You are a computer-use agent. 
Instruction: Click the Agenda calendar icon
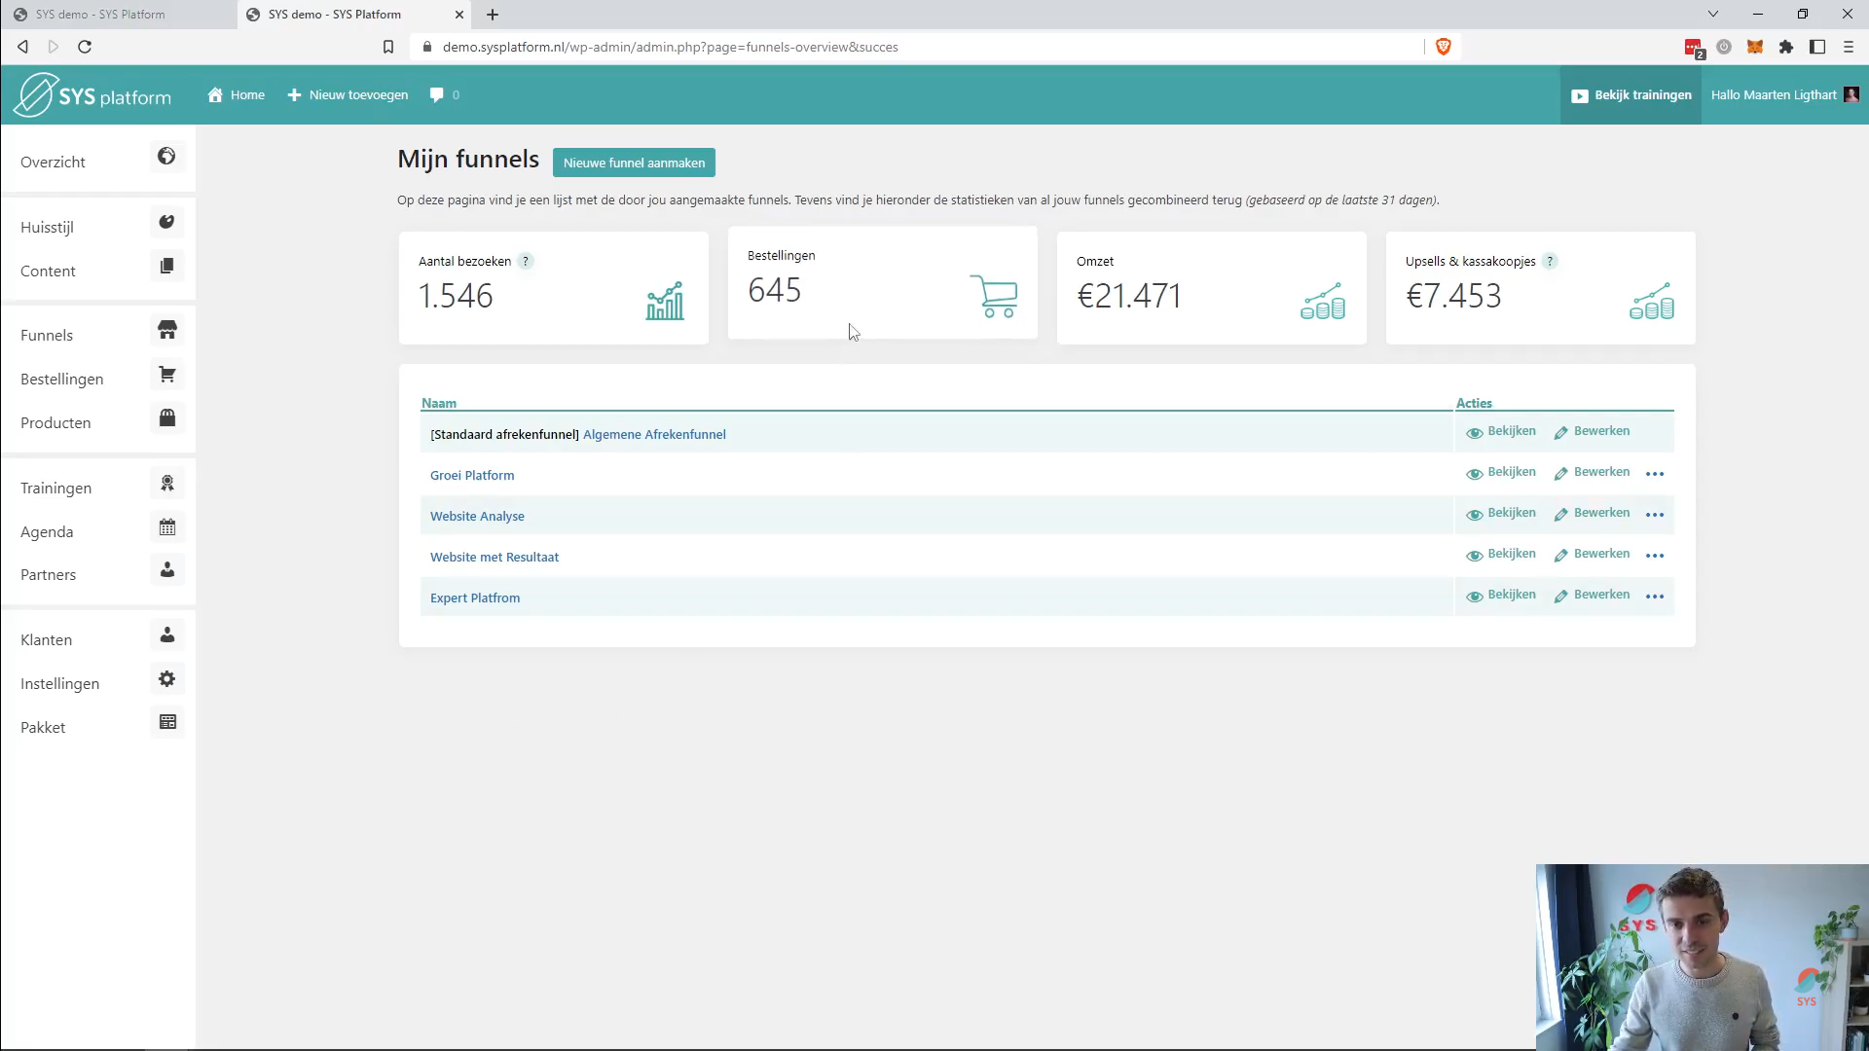(167, 526)
